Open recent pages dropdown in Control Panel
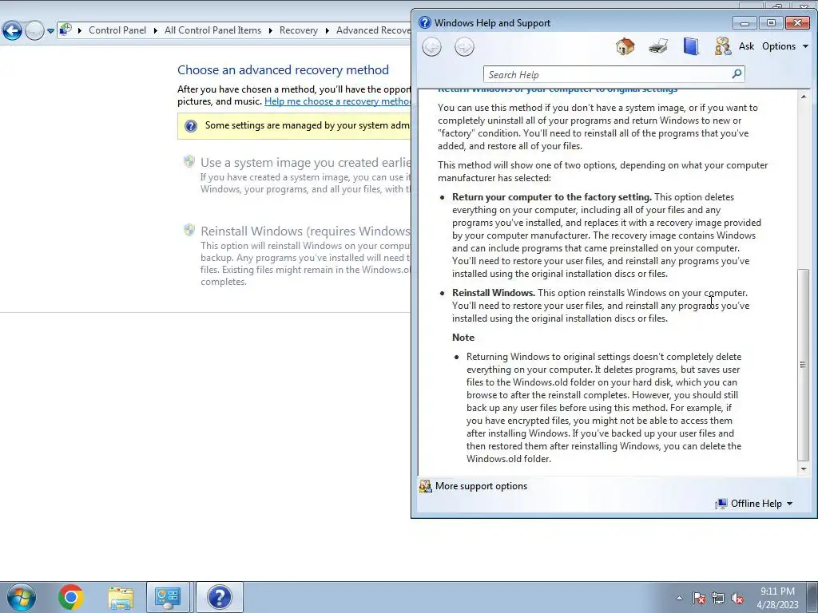This screenshot has height=613, width=818. click(50, 31)
